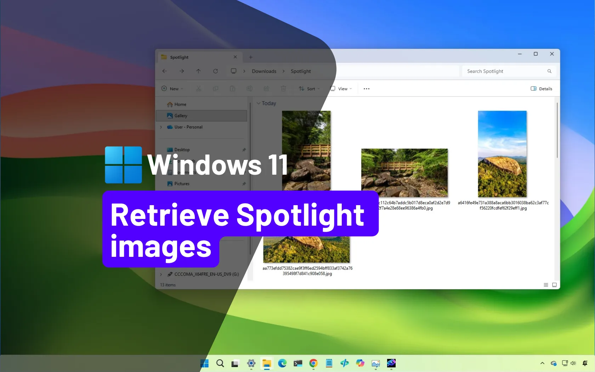Open the Sort dropdown
This screenshot has height=372, width=595.
click(309, 89)
